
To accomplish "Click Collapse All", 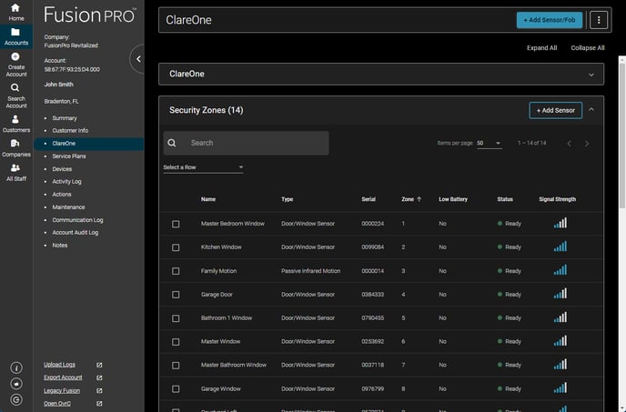I will tap(587, 48).
